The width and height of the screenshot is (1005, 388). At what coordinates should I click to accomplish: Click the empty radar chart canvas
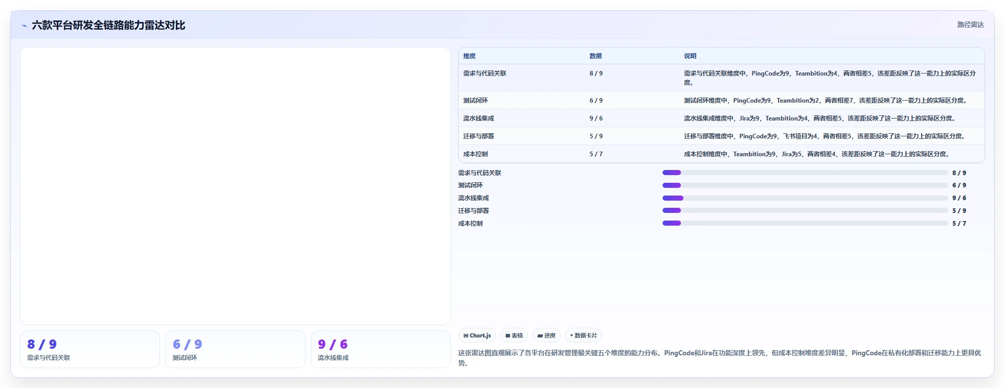pos(235,186)
